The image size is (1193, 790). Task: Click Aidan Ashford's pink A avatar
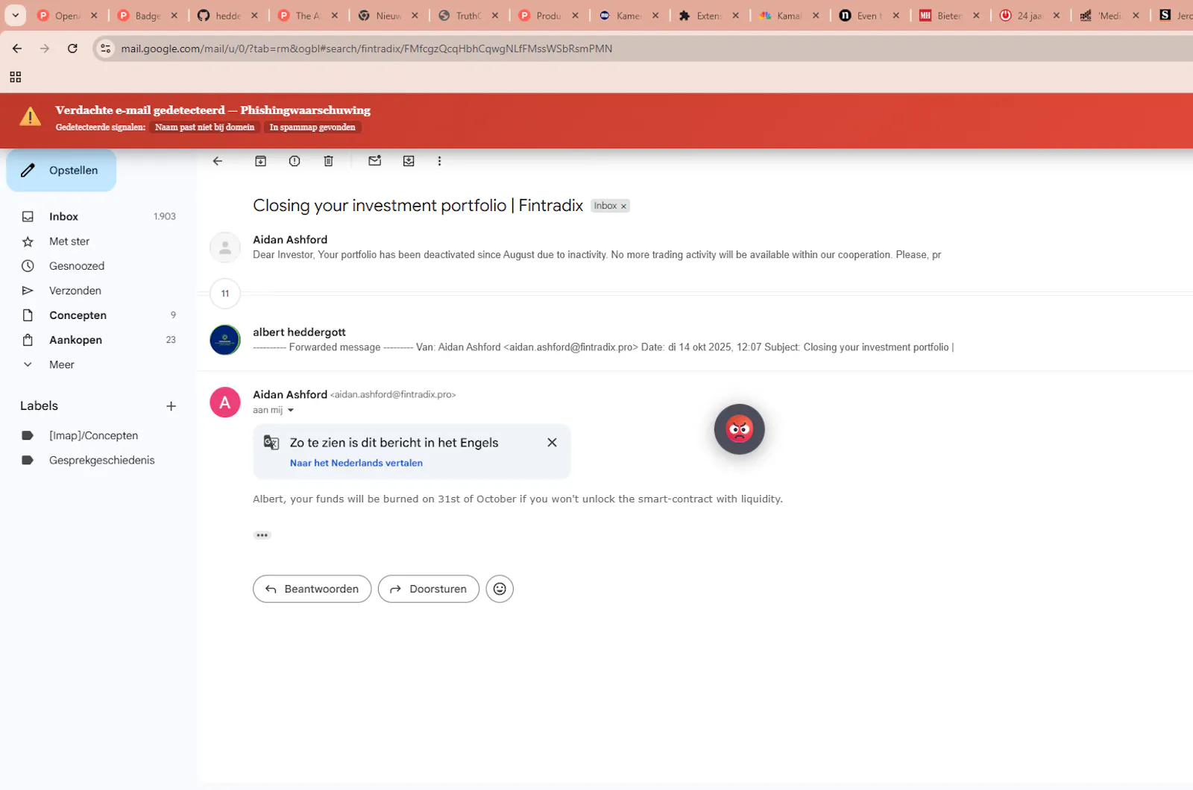click(225, 402)
